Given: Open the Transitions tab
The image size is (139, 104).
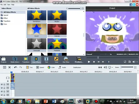Looking at the screenshot, I should [26, 60].
